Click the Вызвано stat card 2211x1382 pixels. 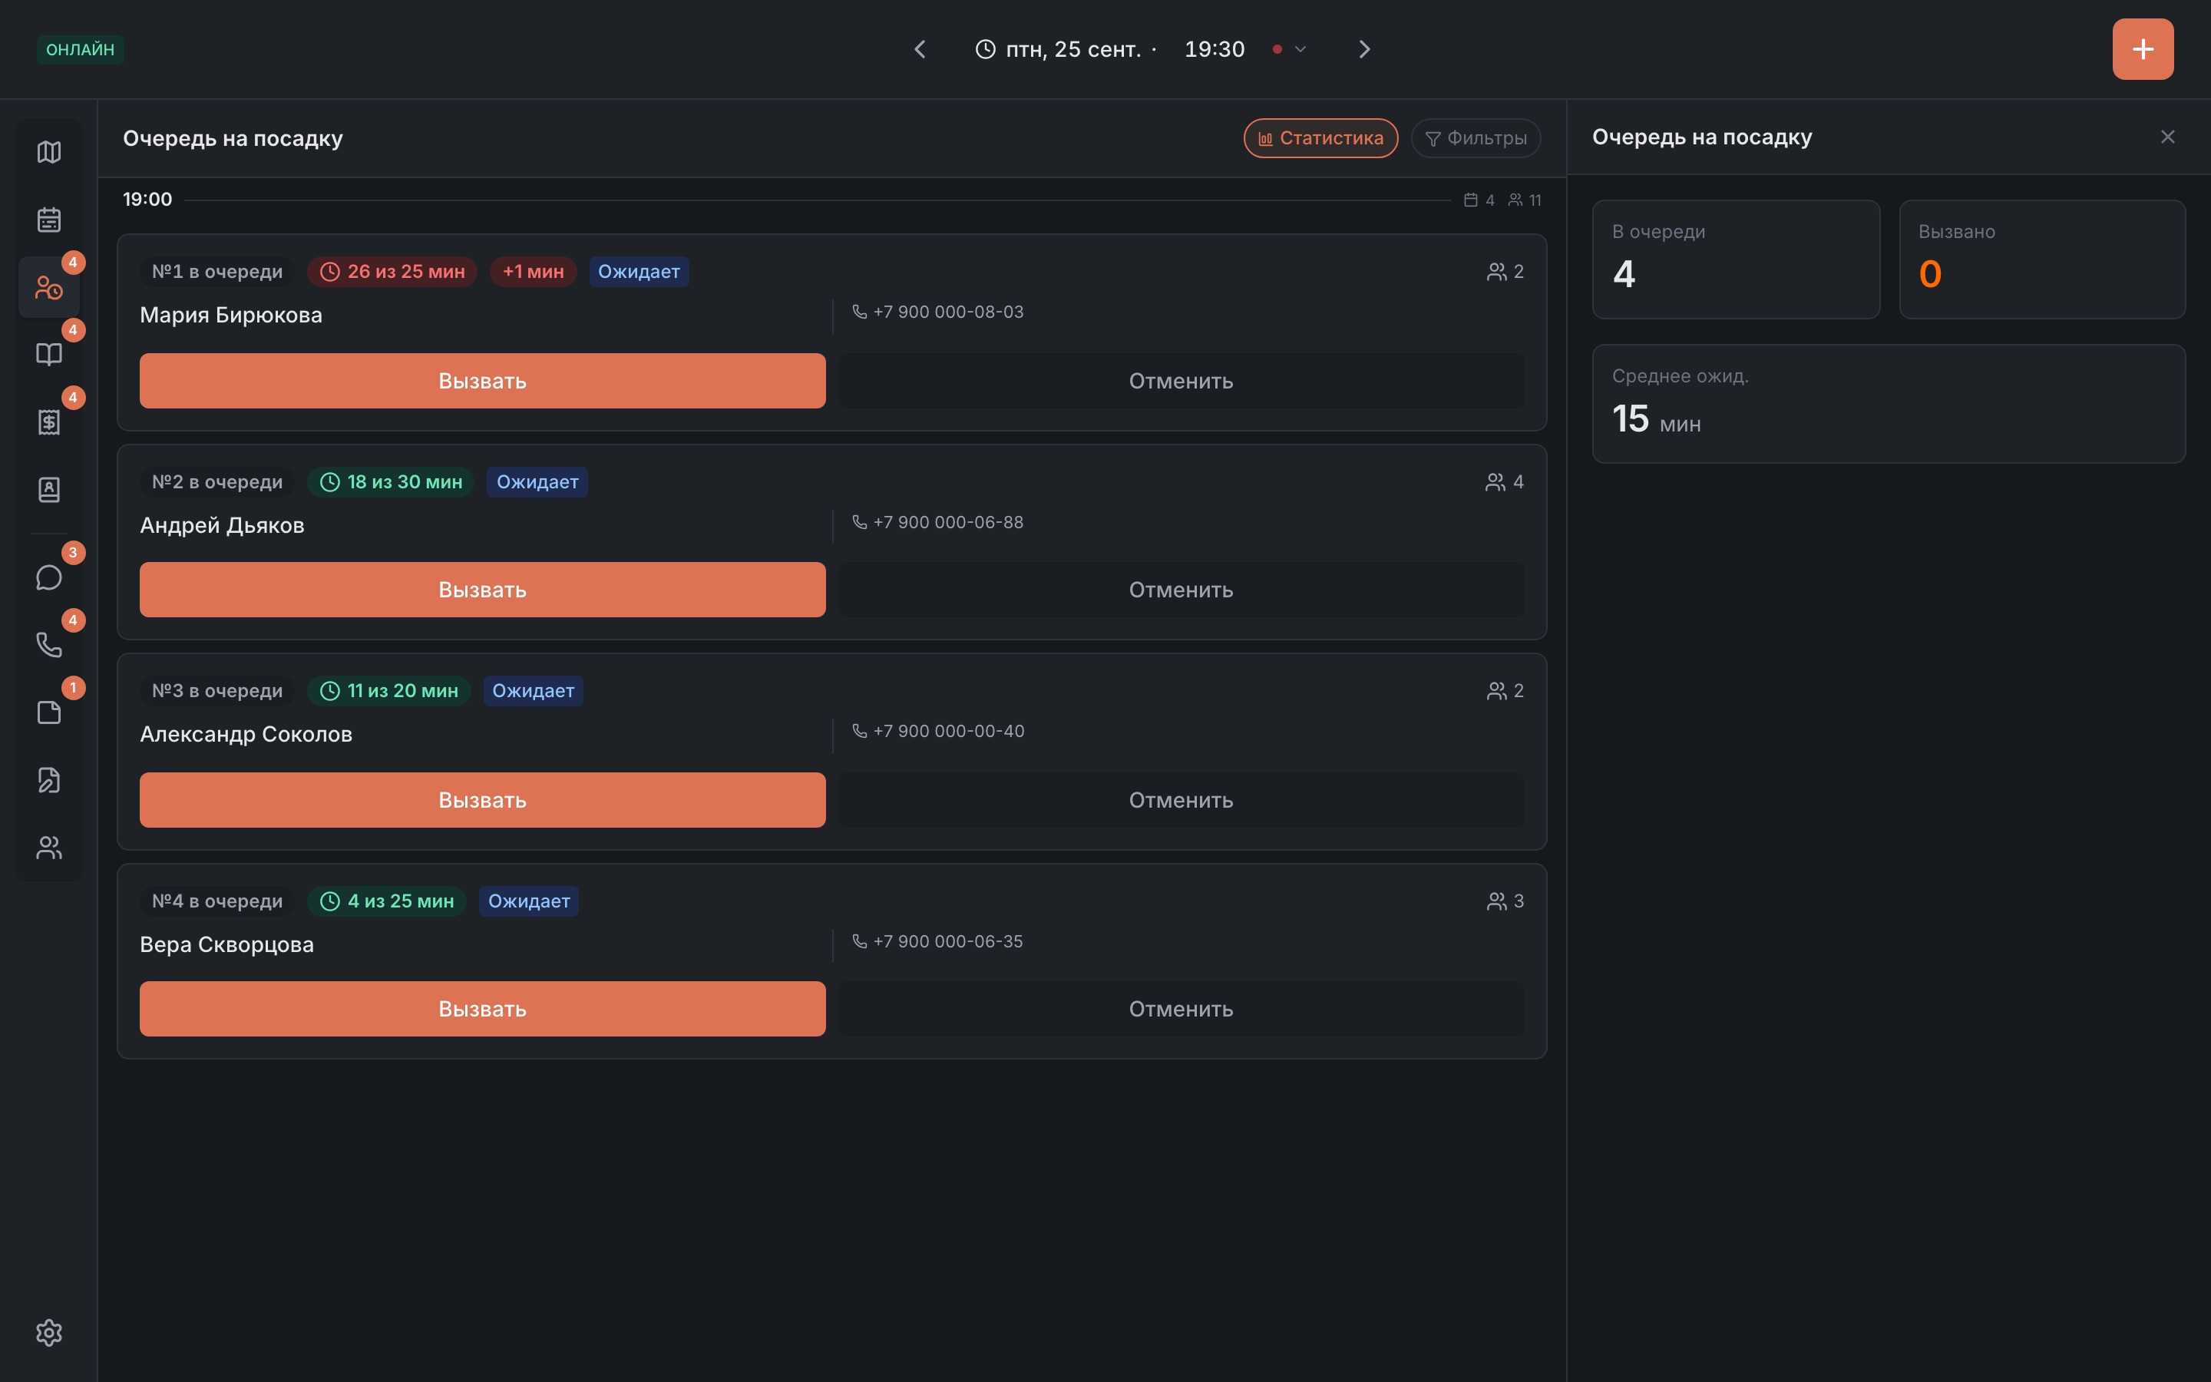(2042, 260)
